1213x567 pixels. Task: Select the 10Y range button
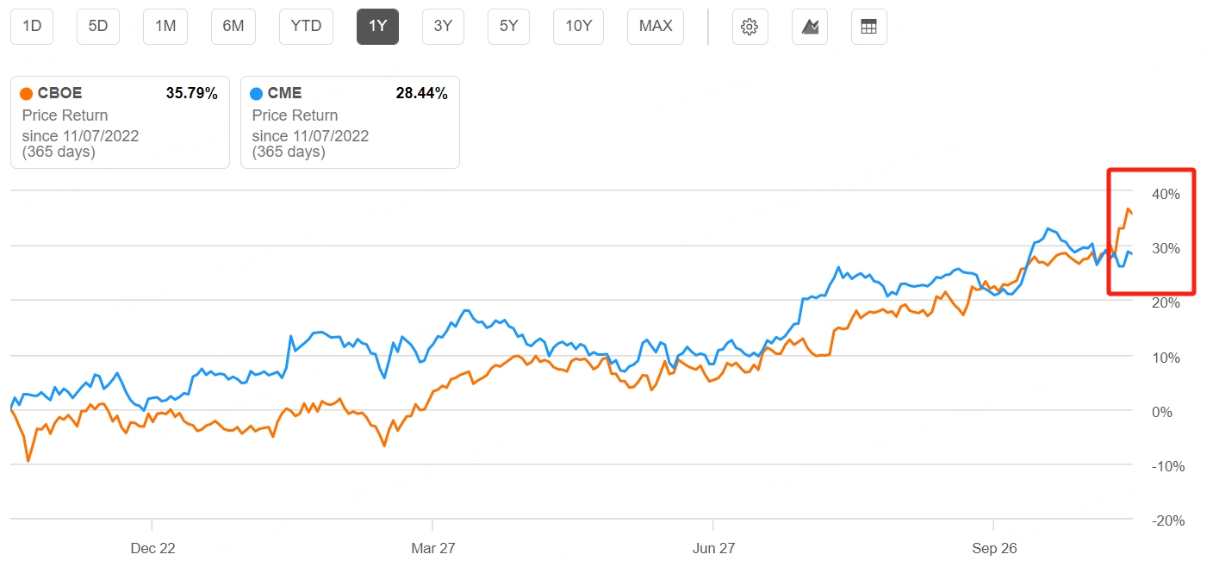pyautogui.click(x=578, y=27)
